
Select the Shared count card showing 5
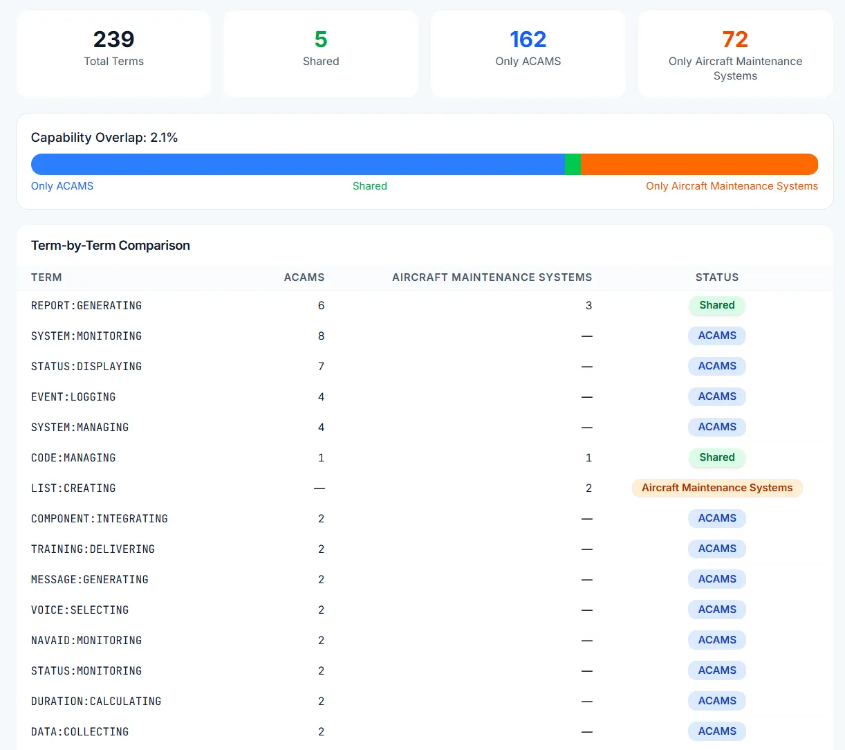coord(321,53)
